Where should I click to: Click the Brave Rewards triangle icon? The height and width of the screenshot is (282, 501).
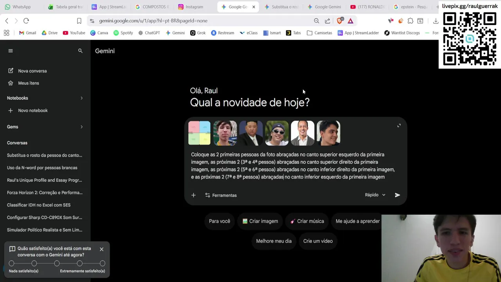[350, 21]
